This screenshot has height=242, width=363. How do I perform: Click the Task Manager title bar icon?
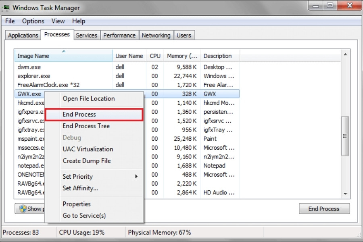6,8
